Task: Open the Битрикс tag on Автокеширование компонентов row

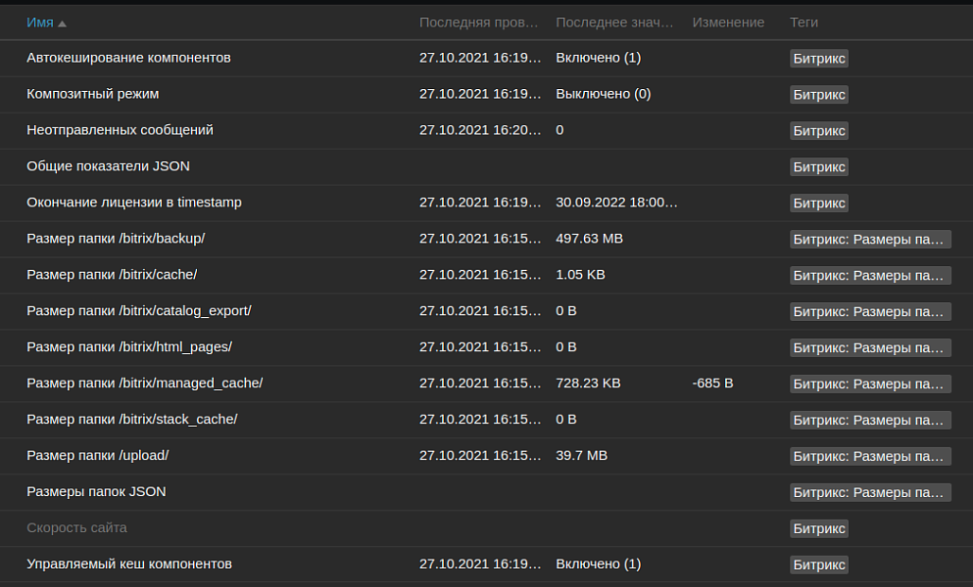Action: tap(819, 58)
